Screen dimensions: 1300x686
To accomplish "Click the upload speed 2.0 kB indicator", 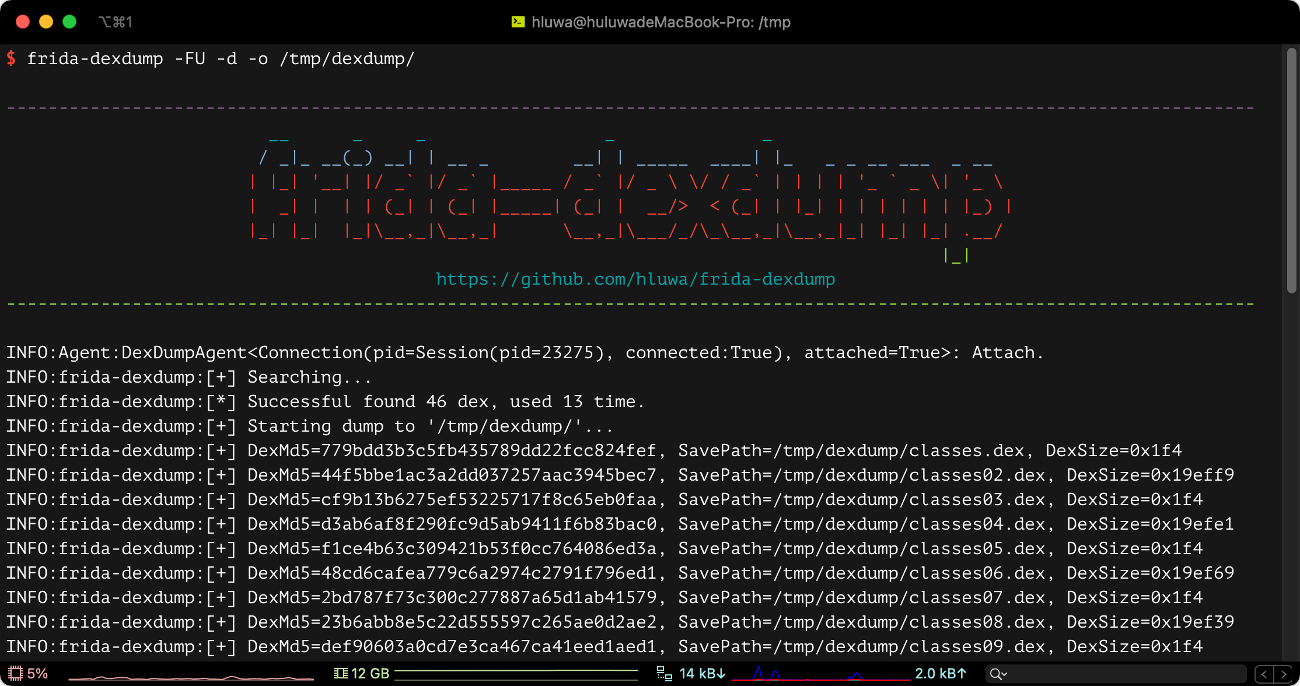I will point(940,674).
